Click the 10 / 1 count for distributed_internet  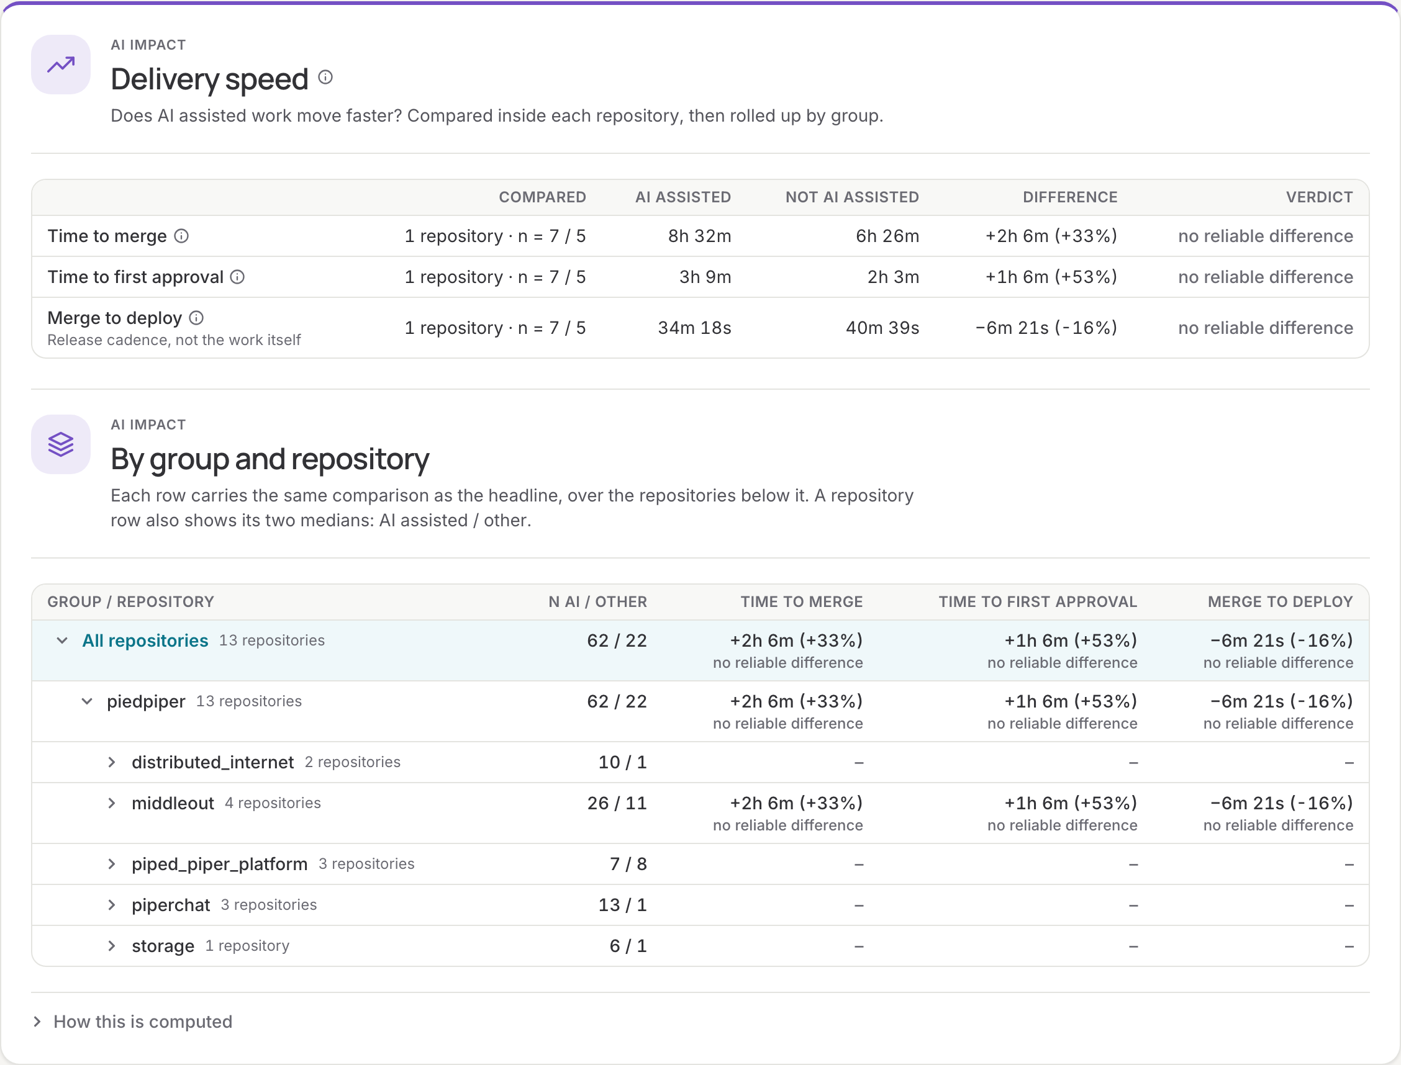623,762
